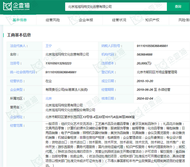Select former name 北京泡泡玛特文化创意股份有限公司
This screenshot has width=190, height=167.
click(70, 110)
